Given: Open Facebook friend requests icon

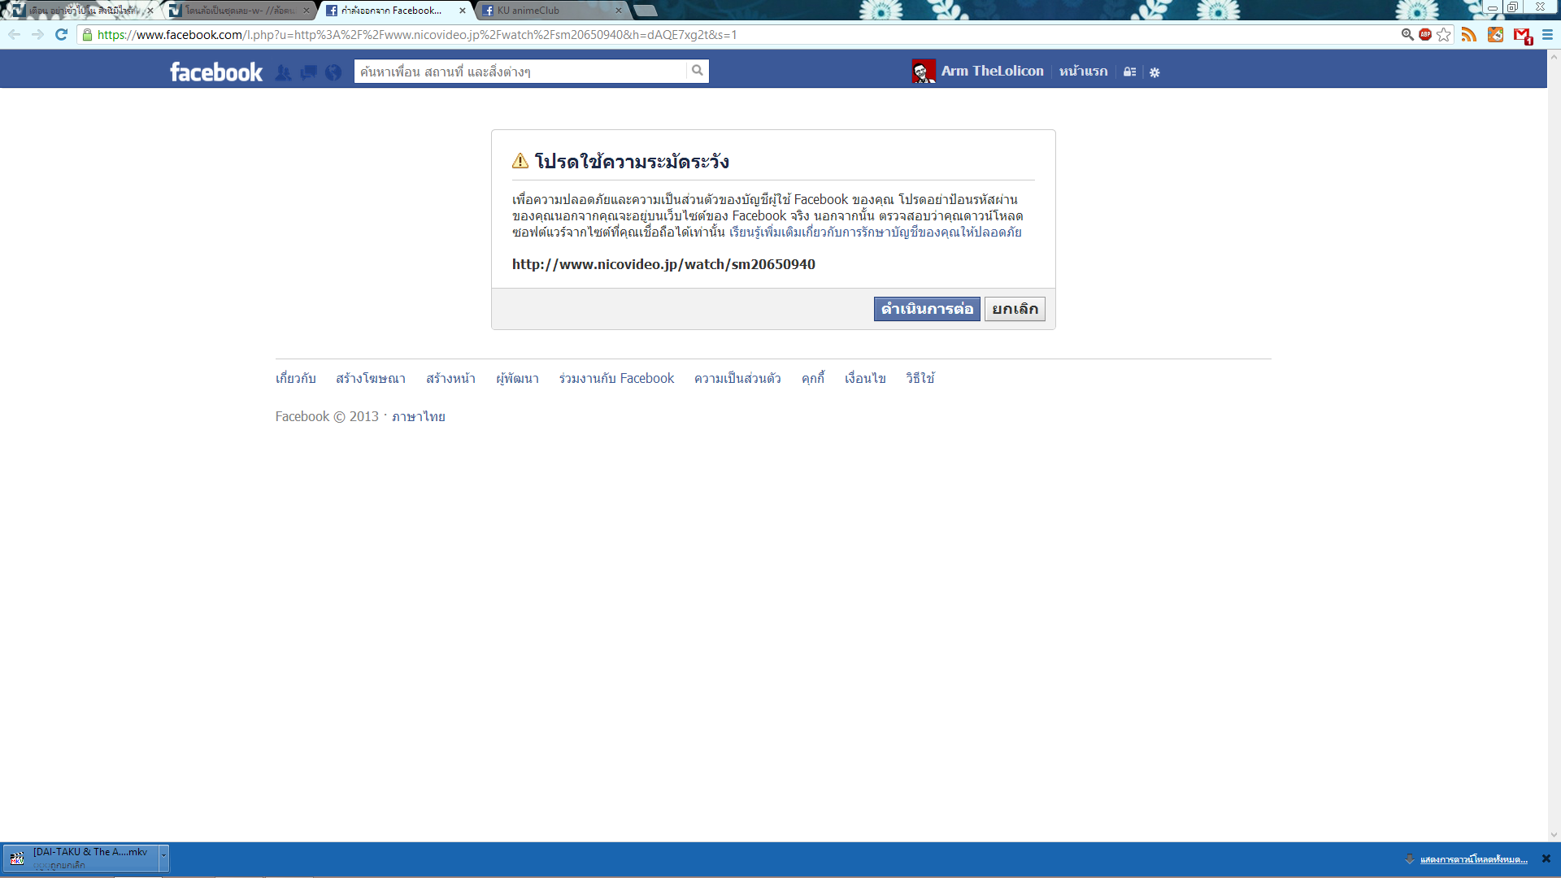Looking at the screenshot, I should (x=283, y=72).
